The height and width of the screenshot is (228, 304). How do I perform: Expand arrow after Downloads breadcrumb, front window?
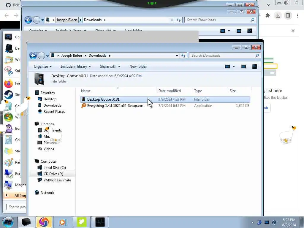[x=110, y=56]
